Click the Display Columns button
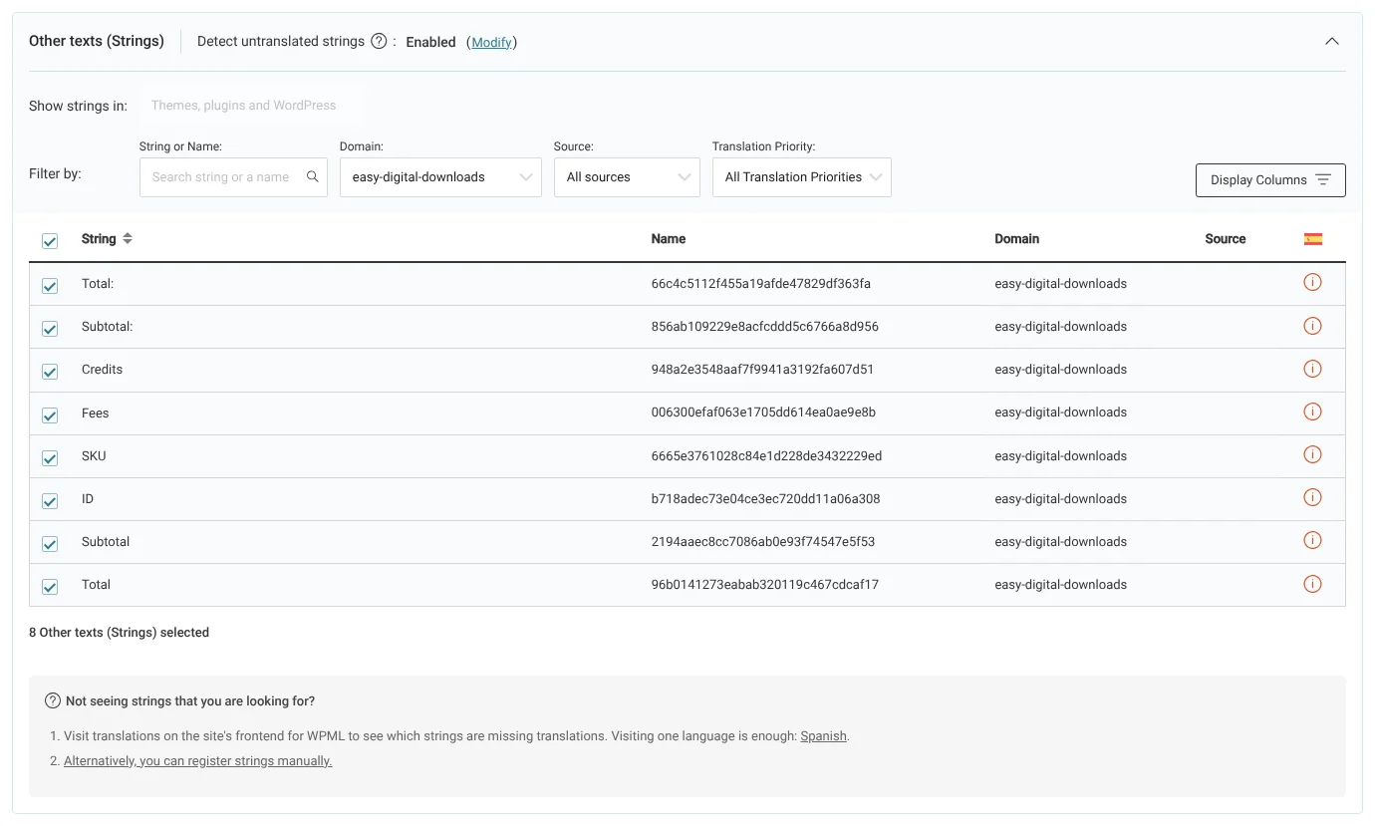Screen dimensions: 1375x826 coord(1270,180)
